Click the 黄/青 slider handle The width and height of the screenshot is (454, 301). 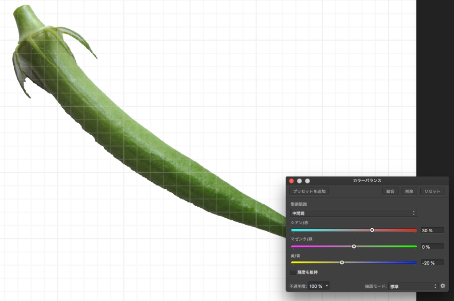(342, 262)
